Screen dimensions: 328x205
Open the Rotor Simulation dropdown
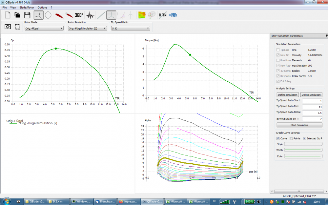click(87, 29)
